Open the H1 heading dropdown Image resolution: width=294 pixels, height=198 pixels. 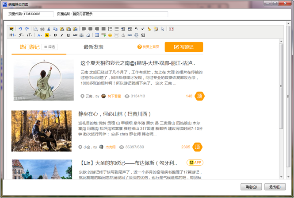[x=12, y=35]
